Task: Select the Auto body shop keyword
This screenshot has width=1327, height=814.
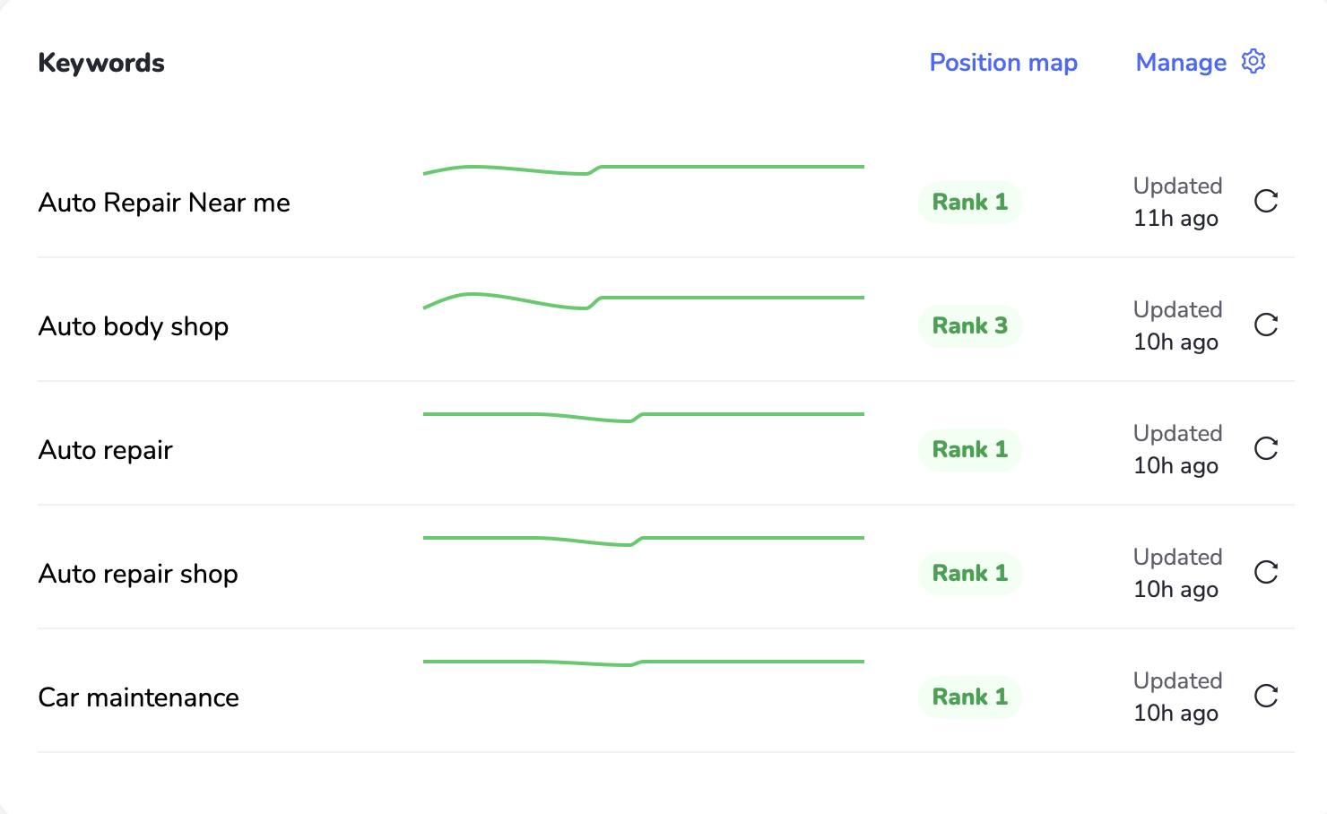Action: [x=134, y=326]
